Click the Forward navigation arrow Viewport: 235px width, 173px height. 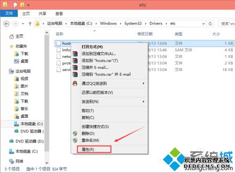16,24
